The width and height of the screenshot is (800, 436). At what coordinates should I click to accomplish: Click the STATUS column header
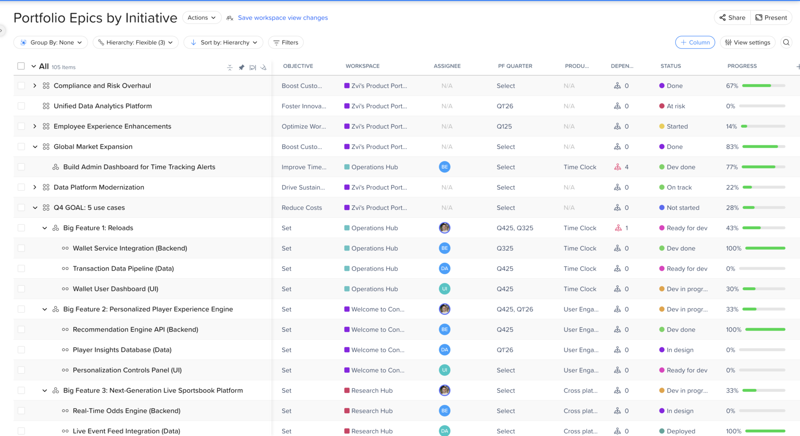[671, 66]
